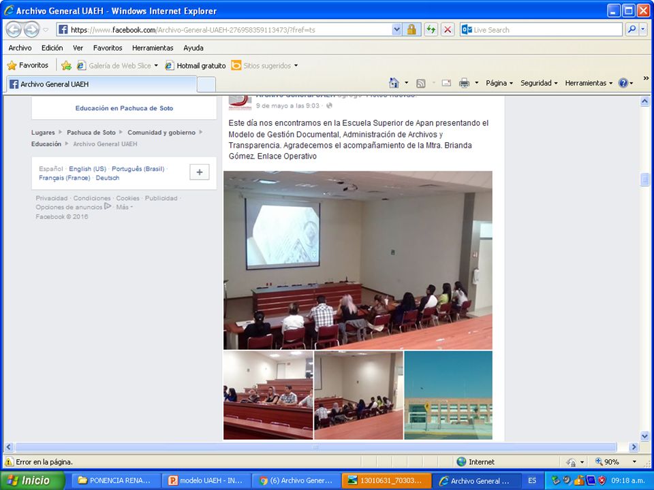Open the Ayuda menu
654x490 pixels.
193,48
